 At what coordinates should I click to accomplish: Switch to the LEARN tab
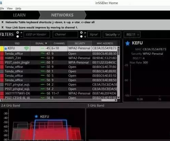(x=19, y=15)
